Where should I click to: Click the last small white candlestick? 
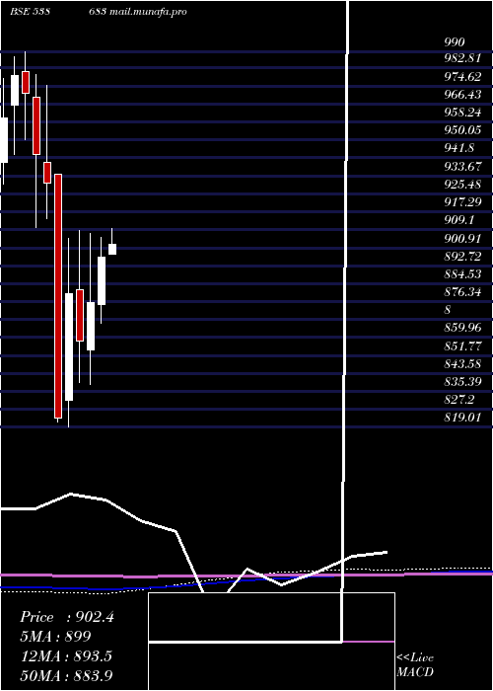point(112,249)
